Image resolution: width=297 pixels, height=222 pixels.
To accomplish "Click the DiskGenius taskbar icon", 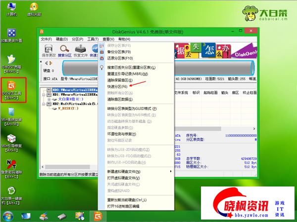I will 98,216.
